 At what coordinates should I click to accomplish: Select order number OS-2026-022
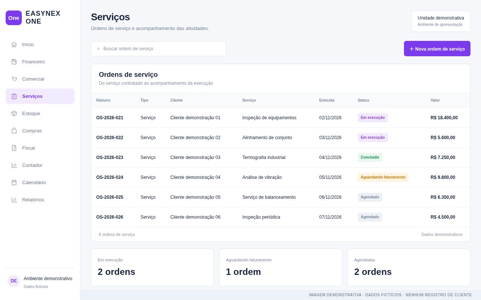click(x=110, y=138)
